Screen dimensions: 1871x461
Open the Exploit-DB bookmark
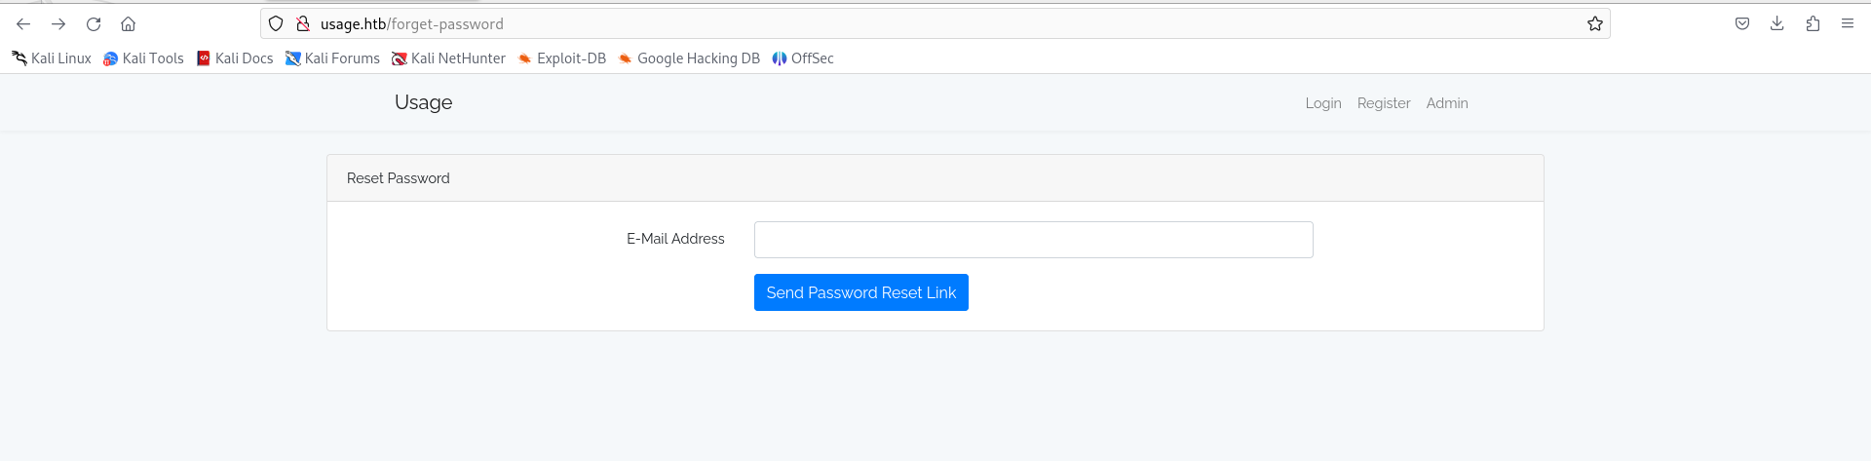tap(561, 58)
